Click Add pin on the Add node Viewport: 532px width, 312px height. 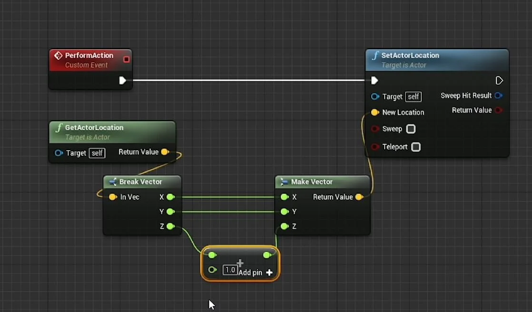269,273
